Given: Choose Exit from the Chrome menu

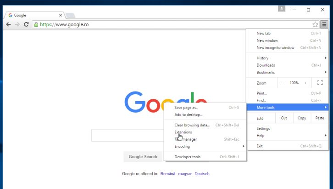Looking at the screenshot, I should tap(288, 146).
